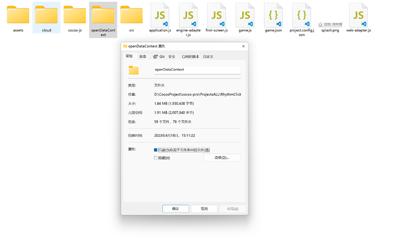Select the cocos-js folder icon
This screenshot has height=251, width=401.
click(x=74, y=15)
